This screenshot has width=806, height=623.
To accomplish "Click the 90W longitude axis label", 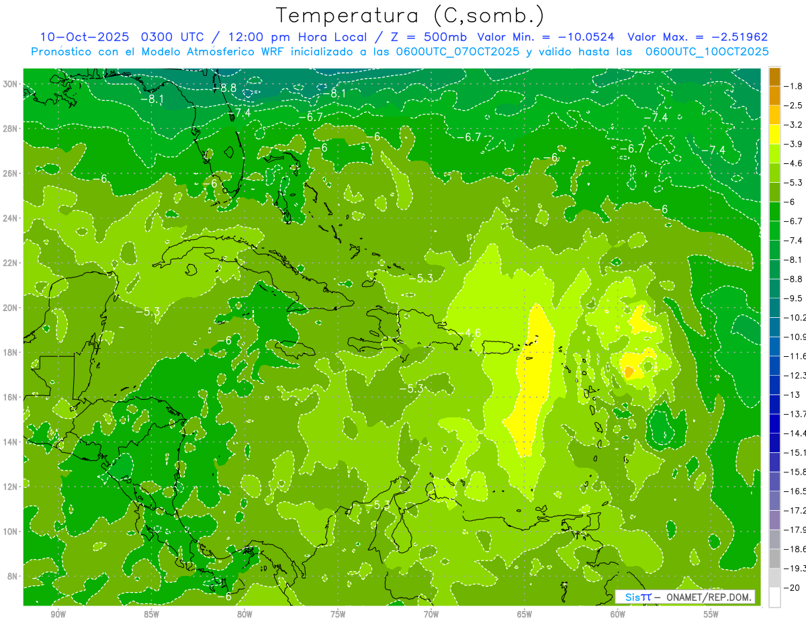I will (58, 614).
